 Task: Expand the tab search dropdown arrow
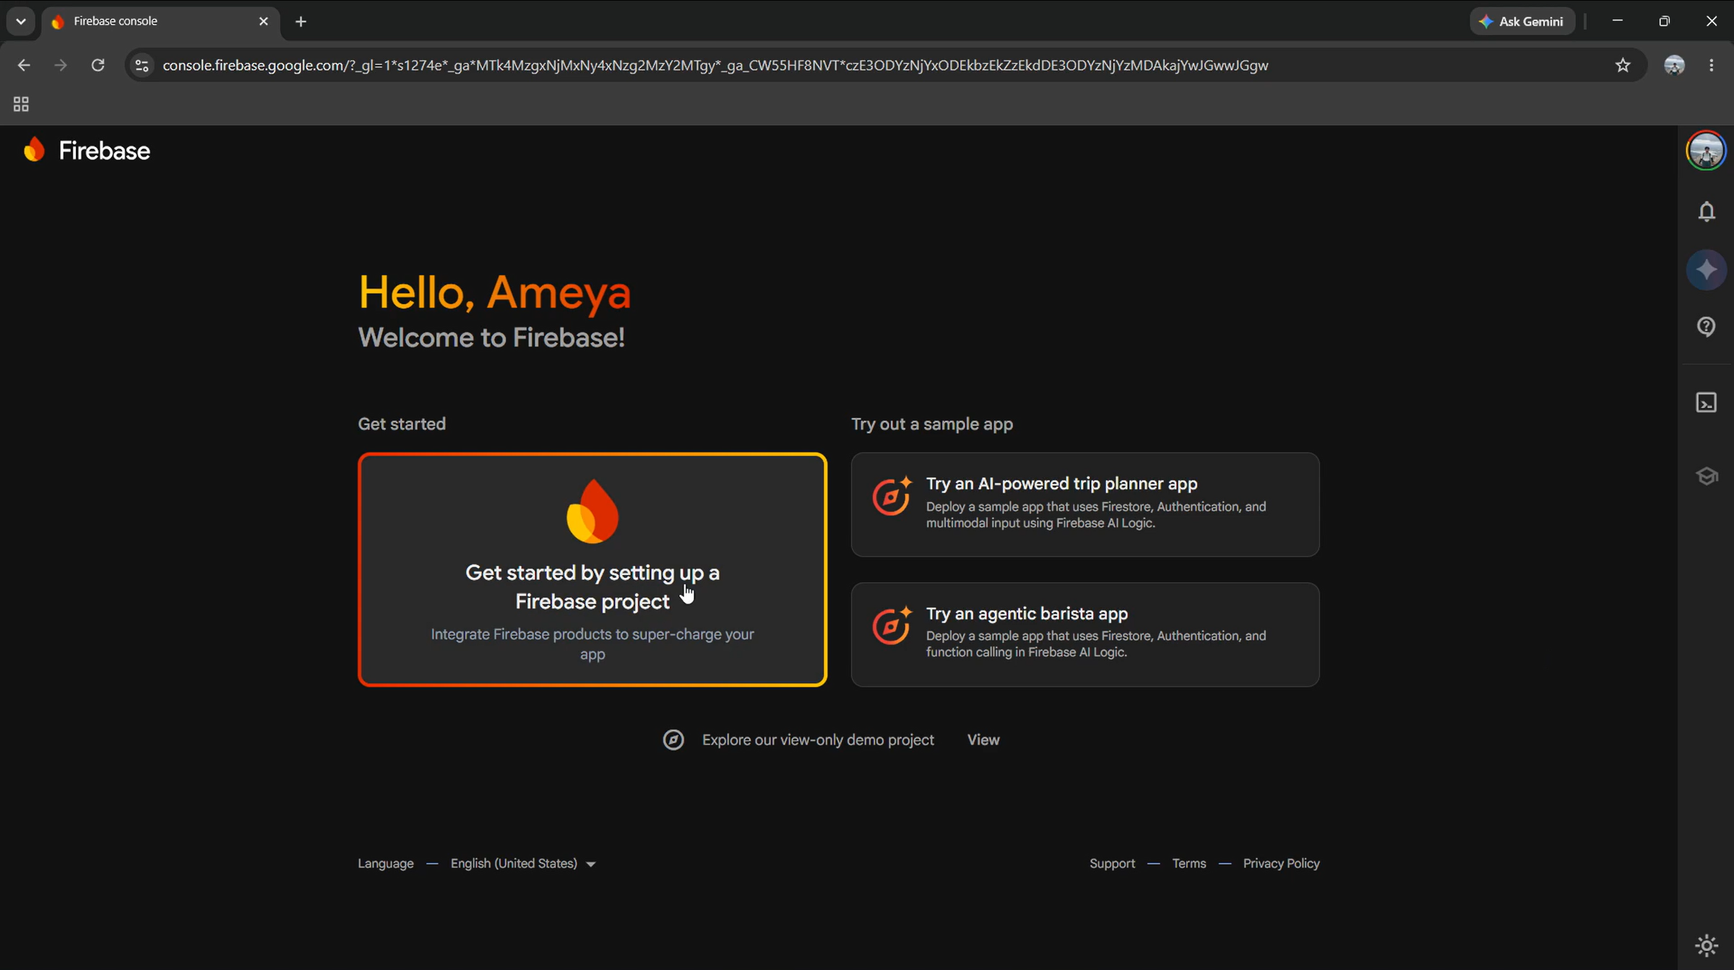coord(21,22)
